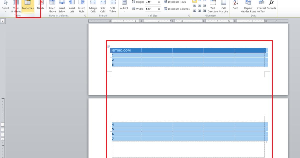Apply Align Bottom Center to cells
The height and width of the screenshot is (158, 300).
click(200, 10)
